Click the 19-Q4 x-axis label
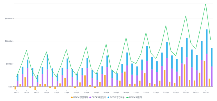 coord(106,92)
